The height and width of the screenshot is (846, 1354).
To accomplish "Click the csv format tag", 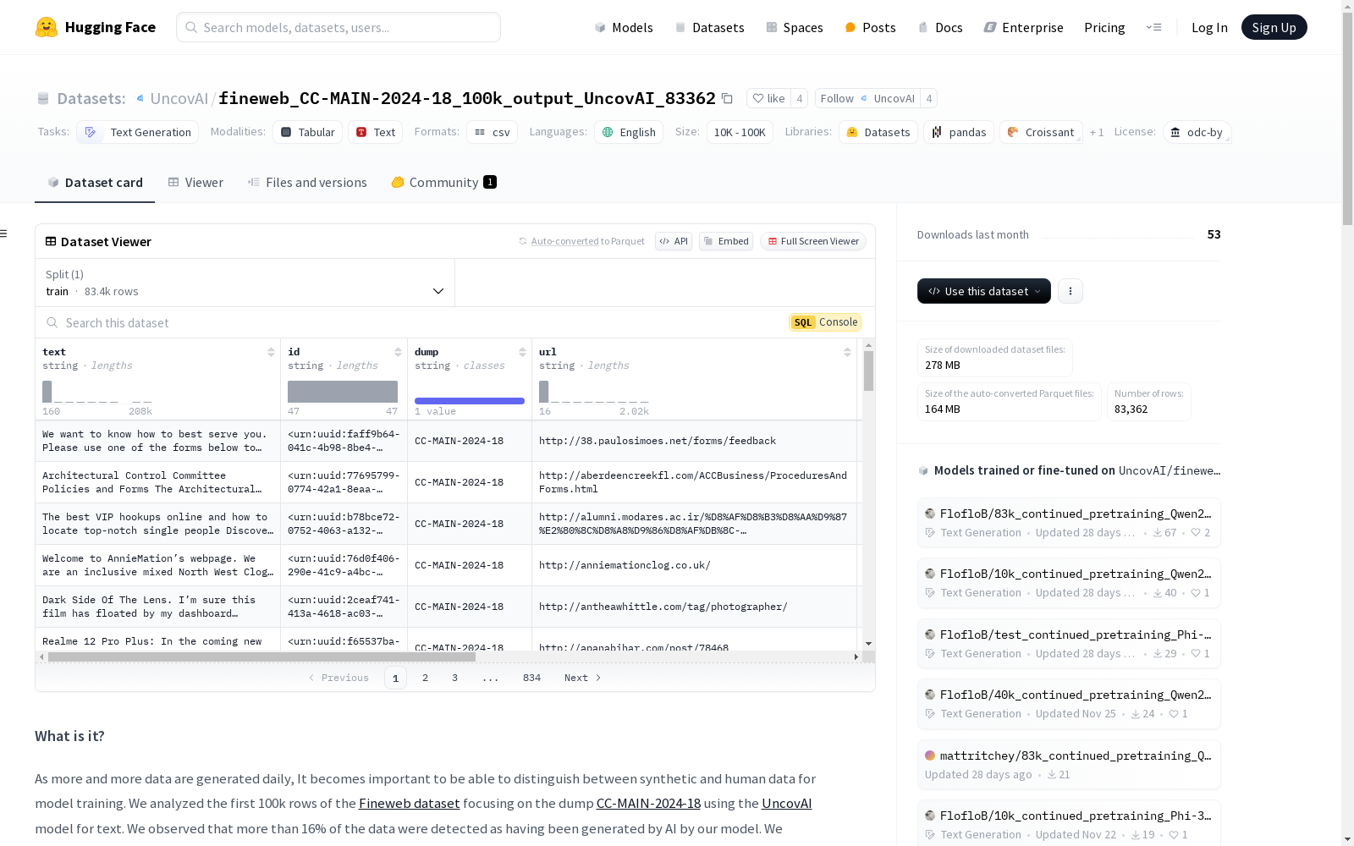I will (492, 132).
